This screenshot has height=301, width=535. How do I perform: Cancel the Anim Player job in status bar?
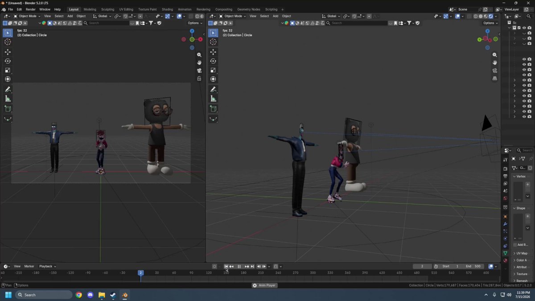255,285
